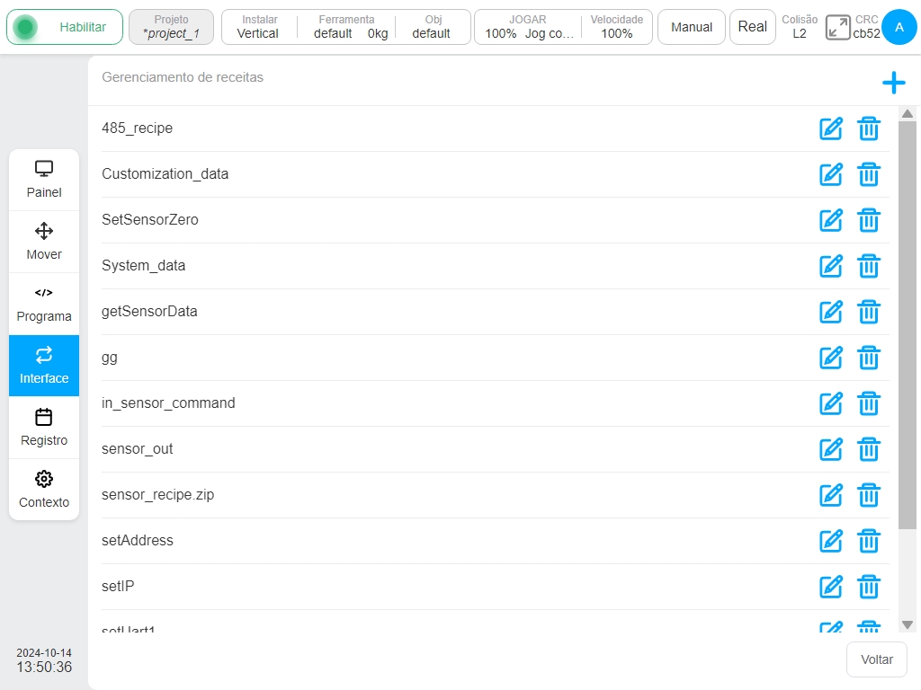Edit the sensor_recipe.zip entry
Screen dimensions: 921x690
pyautogui.click(x=830, y=495)
